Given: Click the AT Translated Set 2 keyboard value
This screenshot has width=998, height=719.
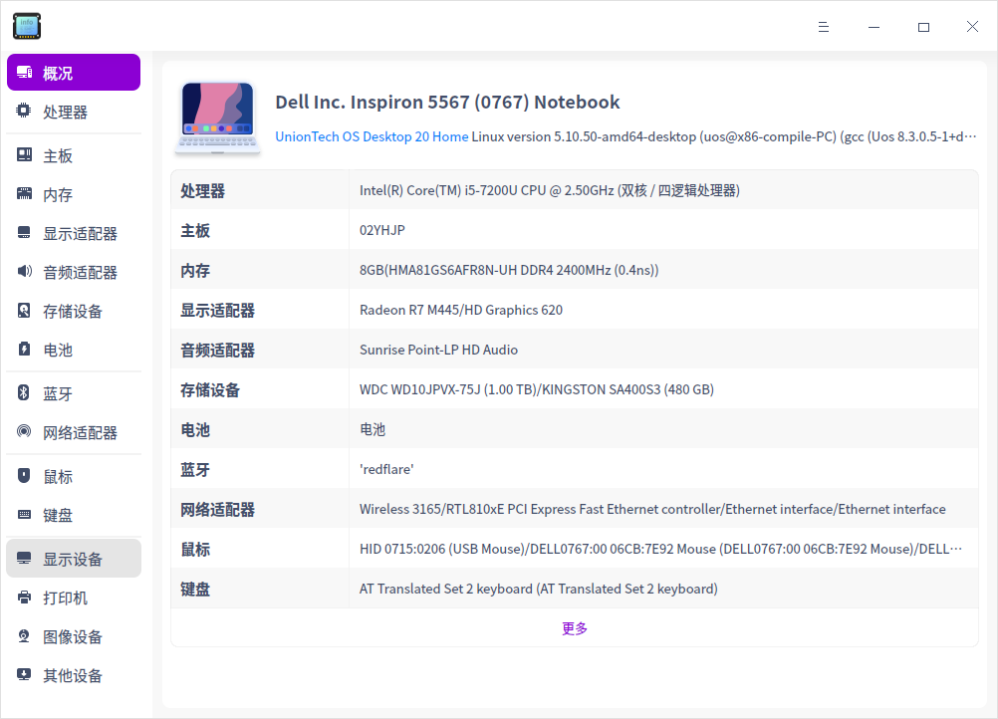Looking at the screenshot, I should [539, 589].
